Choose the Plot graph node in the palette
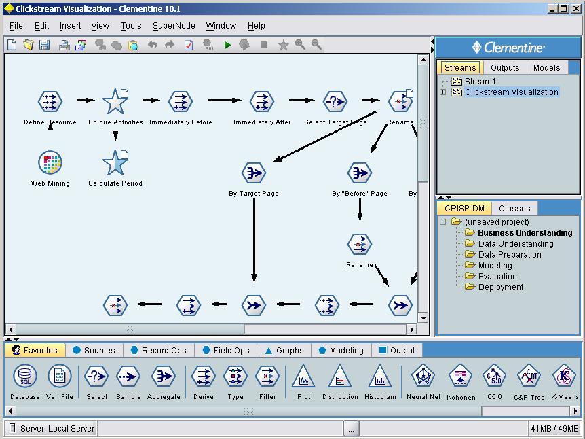This screenshot has width=585, height=439. [303, 376]
